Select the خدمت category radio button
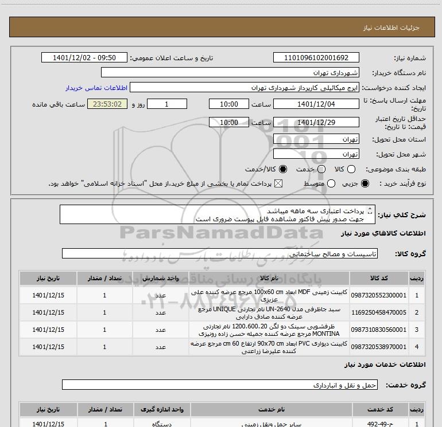Image resolution: width=442 pixels, height=427 pixels. (x=321, y=169)
